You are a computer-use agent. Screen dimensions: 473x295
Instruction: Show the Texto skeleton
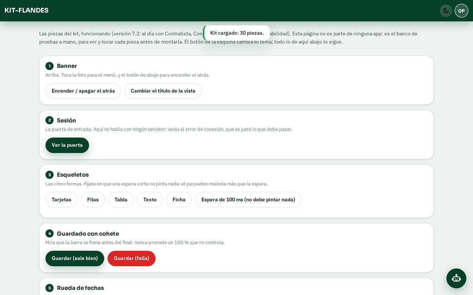coord(150,199)
